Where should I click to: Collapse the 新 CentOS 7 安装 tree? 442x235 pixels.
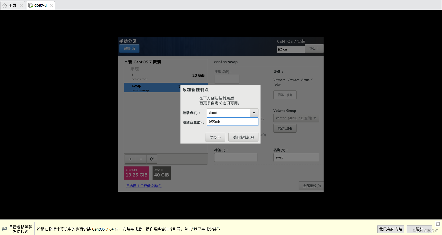coord(126,62)
